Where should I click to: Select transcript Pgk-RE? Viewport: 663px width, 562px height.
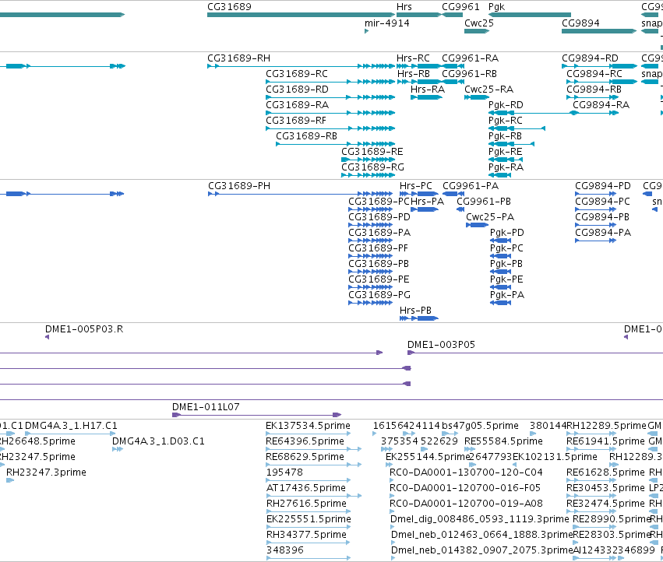(x=505, y=151)
